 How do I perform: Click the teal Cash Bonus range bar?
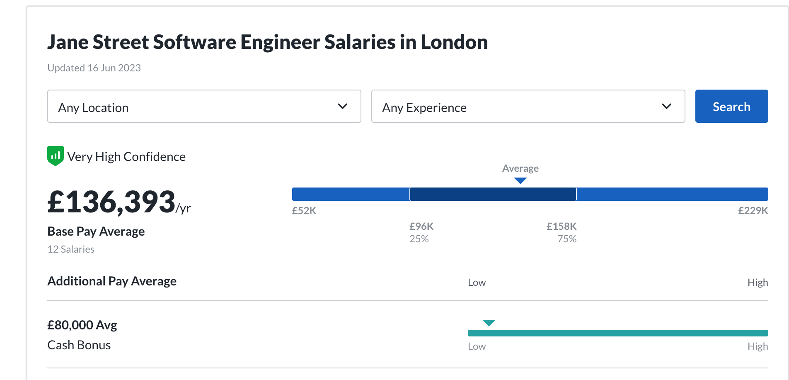(x=617, y=333)
